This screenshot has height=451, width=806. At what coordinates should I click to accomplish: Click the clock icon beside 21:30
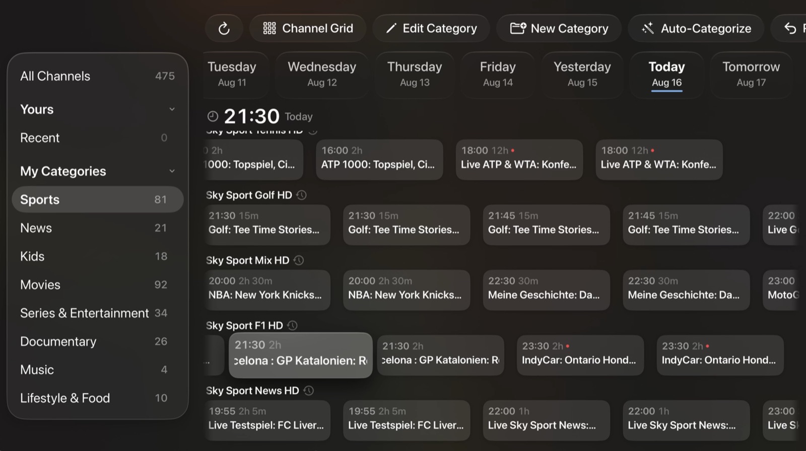213,116
